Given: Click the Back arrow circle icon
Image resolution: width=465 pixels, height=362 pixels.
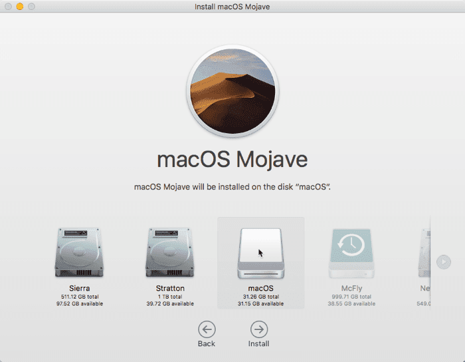Looking at the screenshot, I should tap(207, 329).
